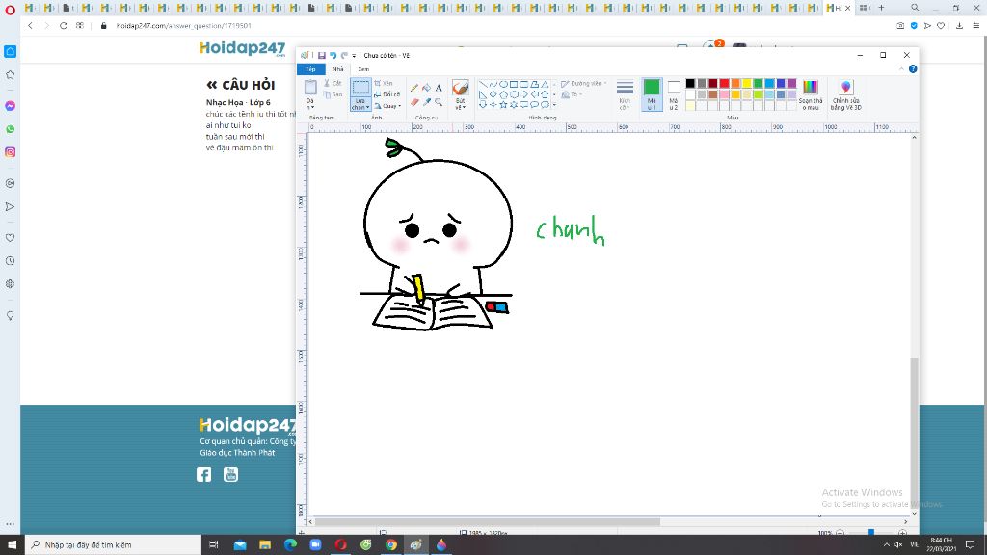This screenshot has height=555, width=987.
Task: Open Edit with Paint 3D (Chỉnh sửa bằng Vẽ 3D)
Action: click(x=845, y=95)
